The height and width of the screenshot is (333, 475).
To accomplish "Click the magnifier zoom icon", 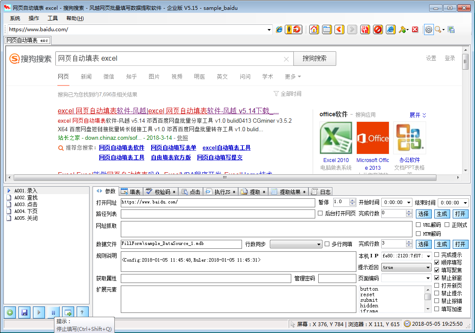I will coord(438,29).
